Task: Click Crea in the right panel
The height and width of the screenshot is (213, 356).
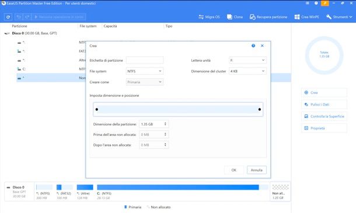Action: coord(324,92)
